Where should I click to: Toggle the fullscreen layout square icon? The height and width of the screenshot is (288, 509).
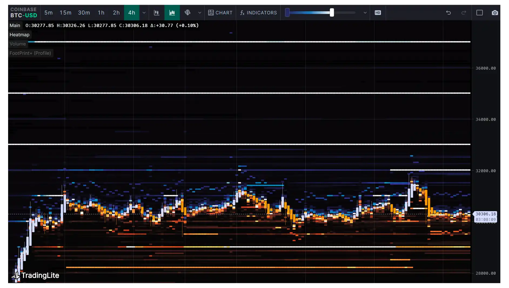tap(480, 12)
